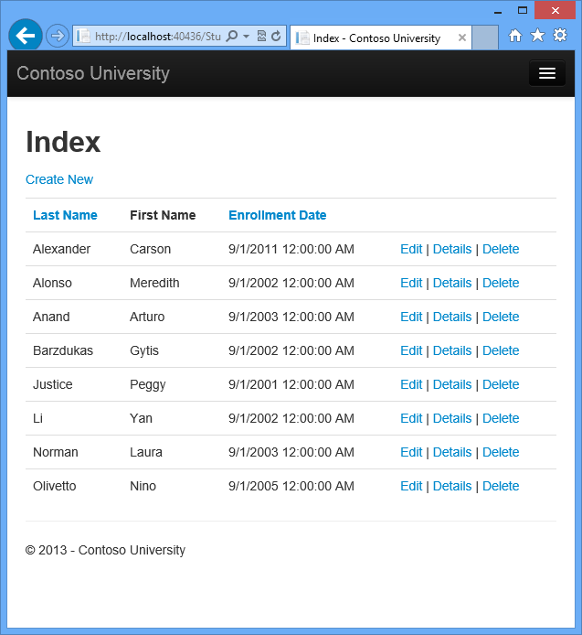Click the © 2013 - Contoso University footer text
Viewport: 582px width, 635px height.
(x=105, y=550)
